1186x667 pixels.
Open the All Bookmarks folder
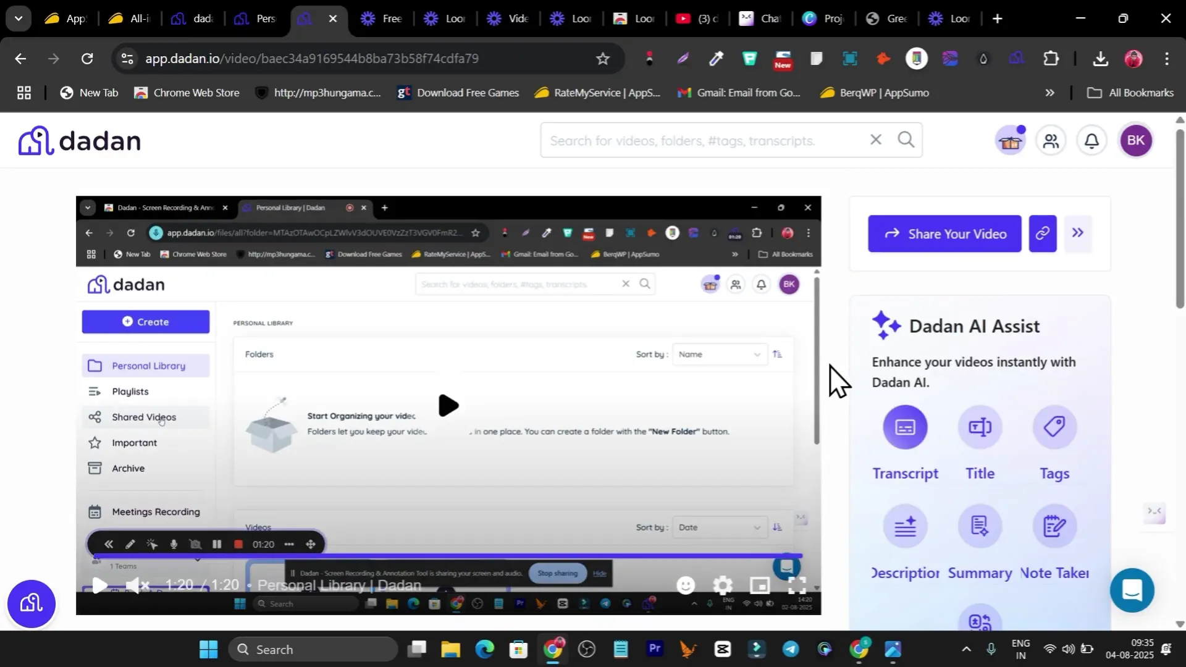point(1130,93)
